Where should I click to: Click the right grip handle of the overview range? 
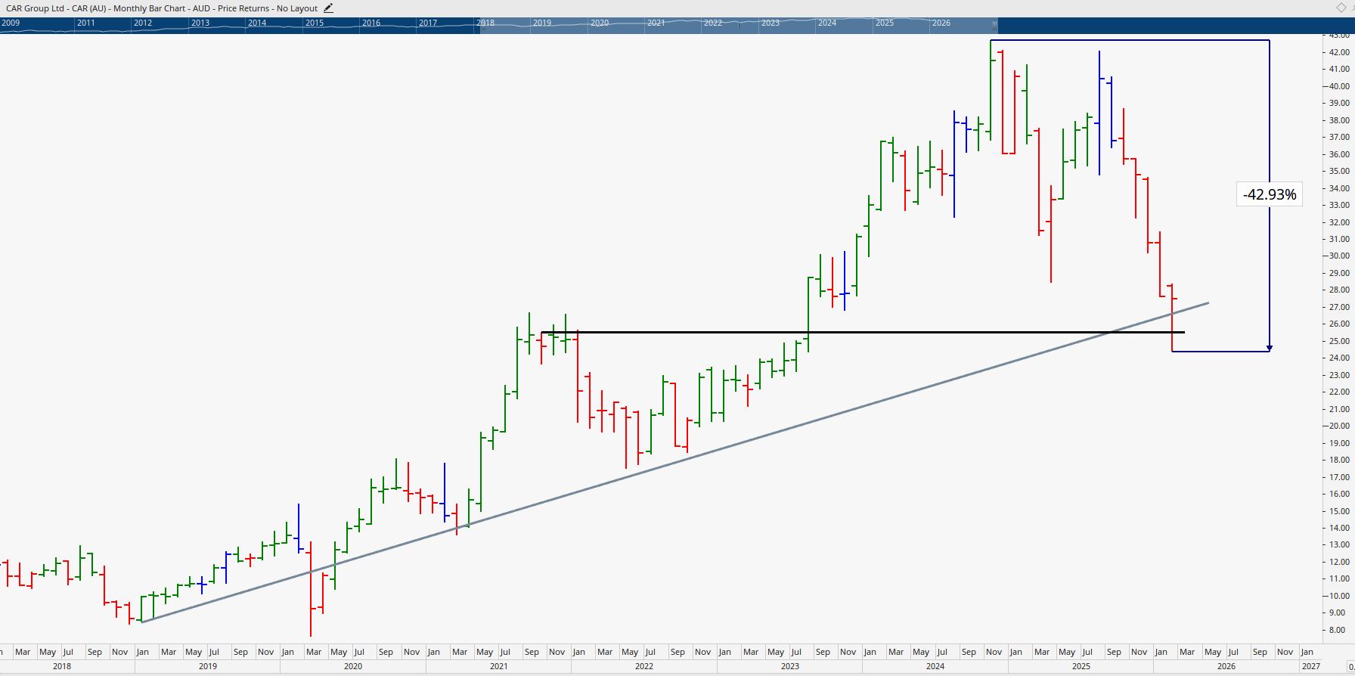click(x=994, y=23)
